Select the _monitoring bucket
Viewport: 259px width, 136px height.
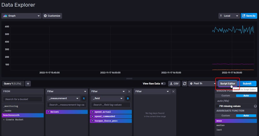[x=23, y=106]
